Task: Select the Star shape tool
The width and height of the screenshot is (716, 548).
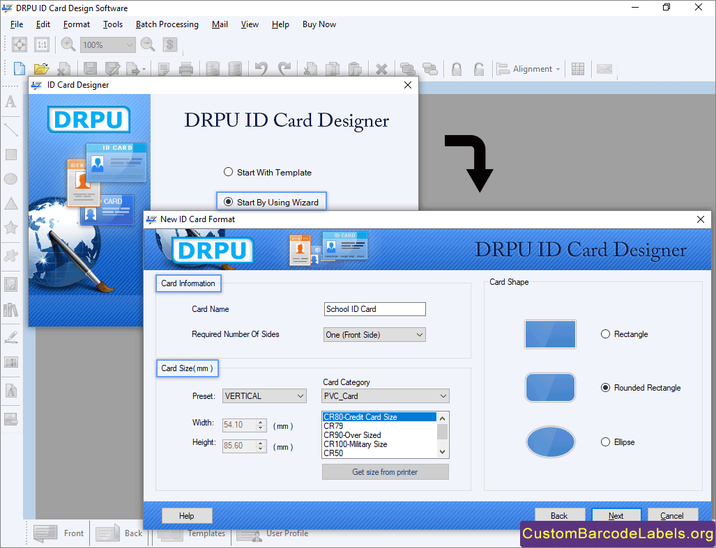Action: coord(10,227)
